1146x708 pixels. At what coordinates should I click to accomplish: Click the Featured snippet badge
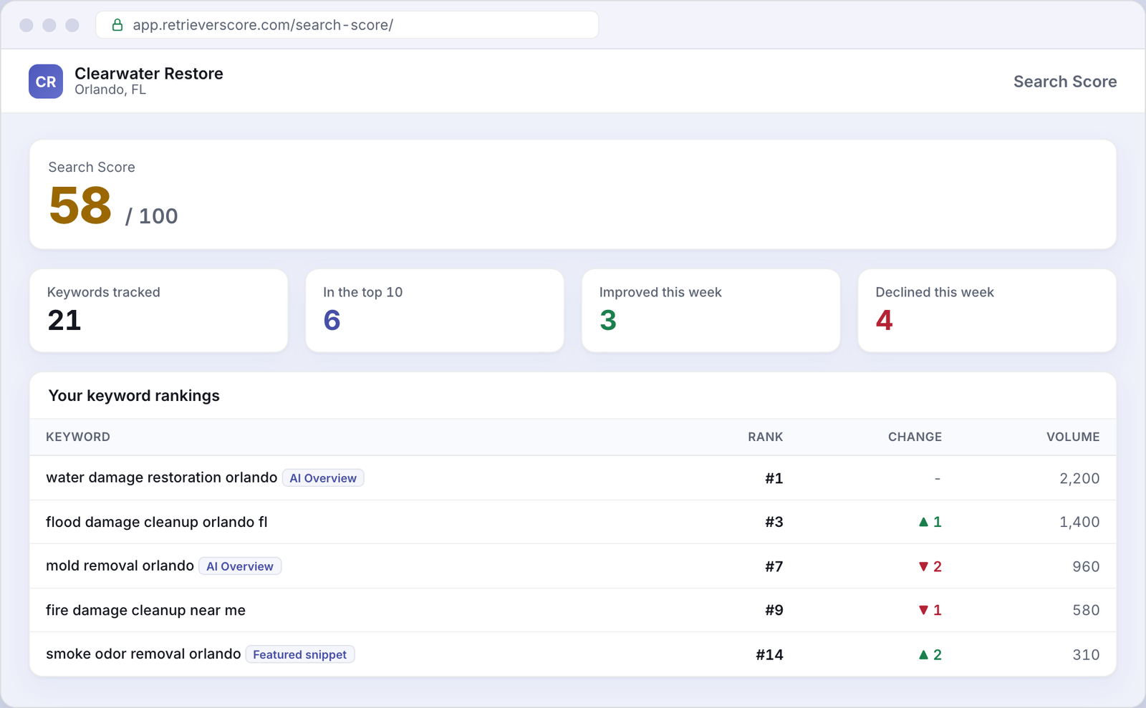click(x=300, y=654)
